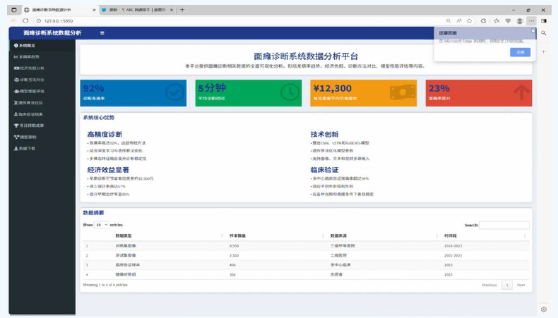
Task: Click the clock icon on 5分钟 card
Action: coord(290,93)
